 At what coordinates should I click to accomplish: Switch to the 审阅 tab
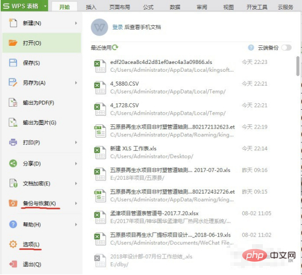(201, 7)
